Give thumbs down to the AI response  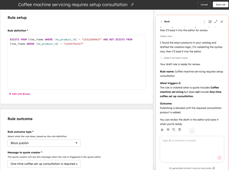coord(168,130)
